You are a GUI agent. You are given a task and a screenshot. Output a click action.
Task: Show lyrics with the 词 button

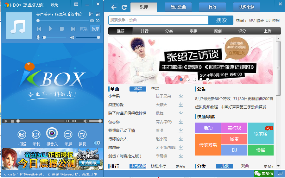[x=98, y=14]
